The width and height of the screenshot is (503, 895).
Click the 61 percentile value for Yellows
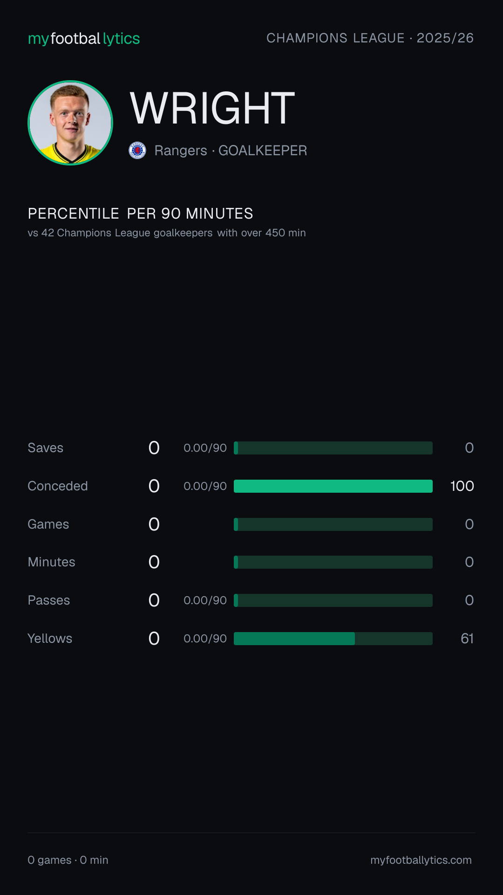(x=467, y=639)
